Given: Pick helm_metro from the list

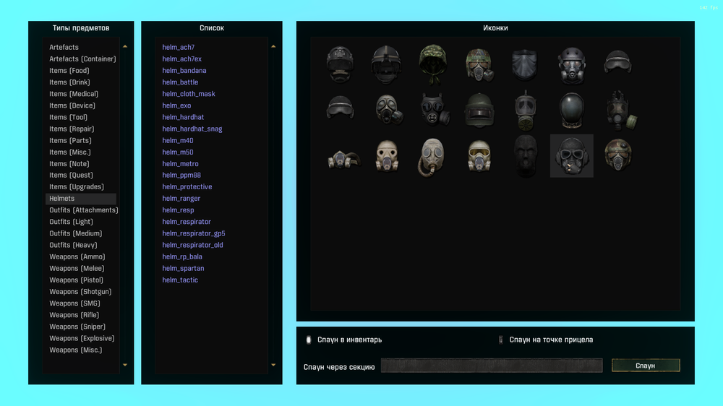Looking at the screenshot, I should pyautogui.click(x=180, y=163).
